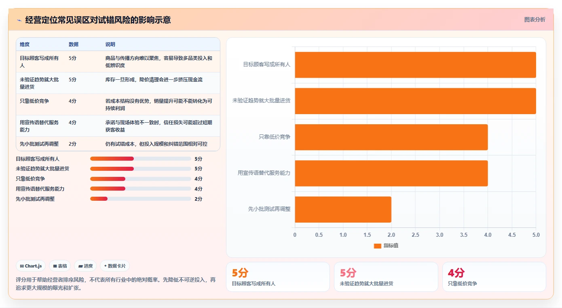Click the 2分 label beside the shortest progress bar

[198, 199]
